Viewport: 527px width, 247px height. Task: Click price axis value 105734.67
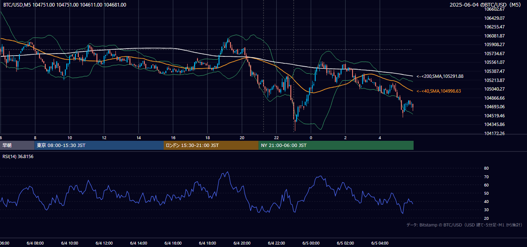[494, 54]
